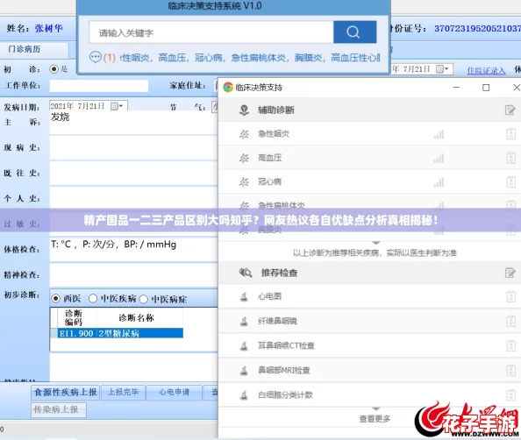This screenshot has width=521, height=440.
Task: Click flask icon beside 耳鼻咽喉CT检查
Action: (x=244, y=345)
